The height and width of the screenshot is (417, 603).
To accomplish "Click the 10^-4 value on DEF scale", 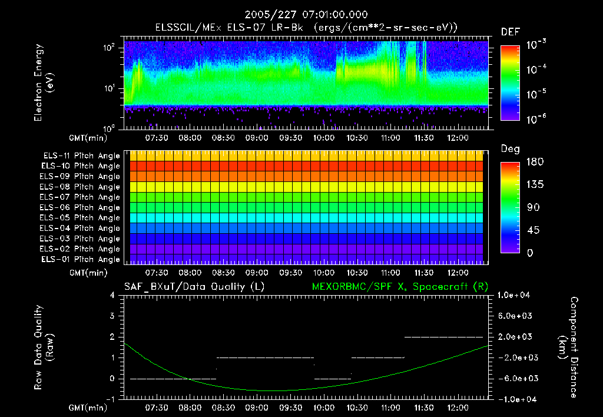I will (x=536, y=69).
